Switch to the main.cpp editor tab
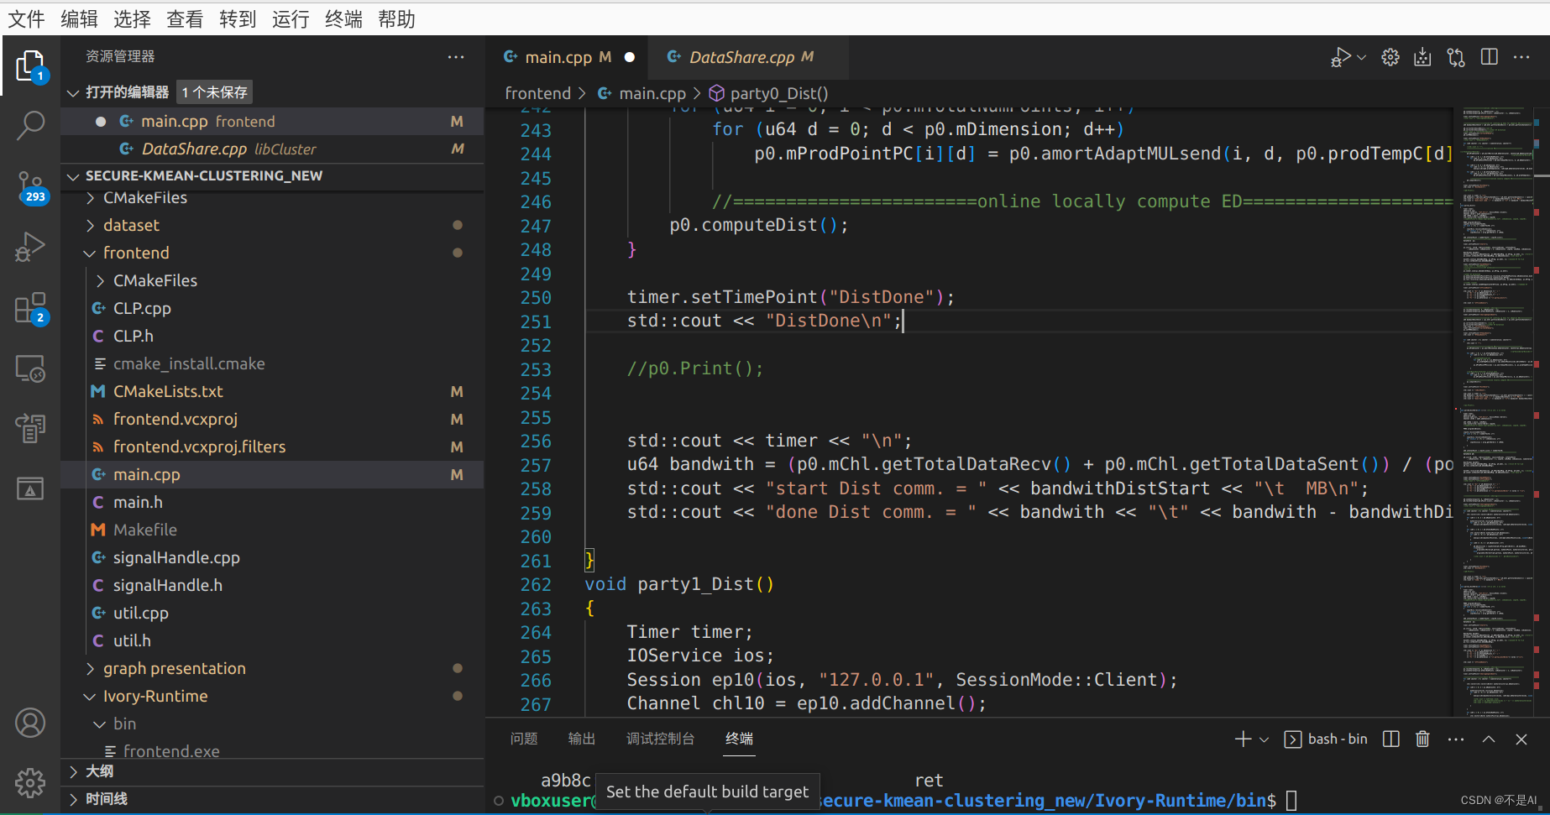Viewport: 1550px width, 815px height. point(568,57)
